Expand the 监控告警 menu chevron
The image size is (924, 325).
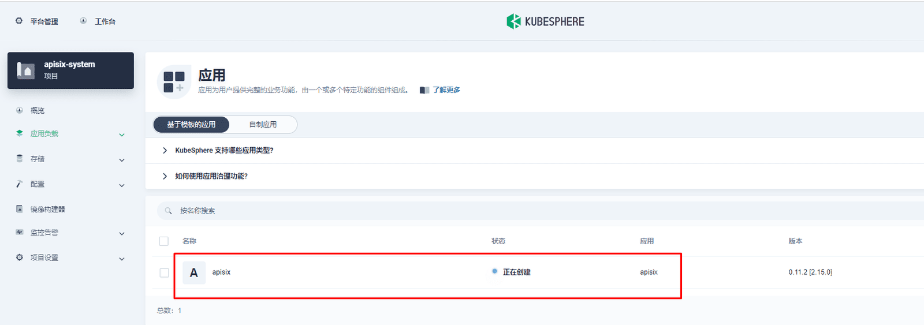122,234
